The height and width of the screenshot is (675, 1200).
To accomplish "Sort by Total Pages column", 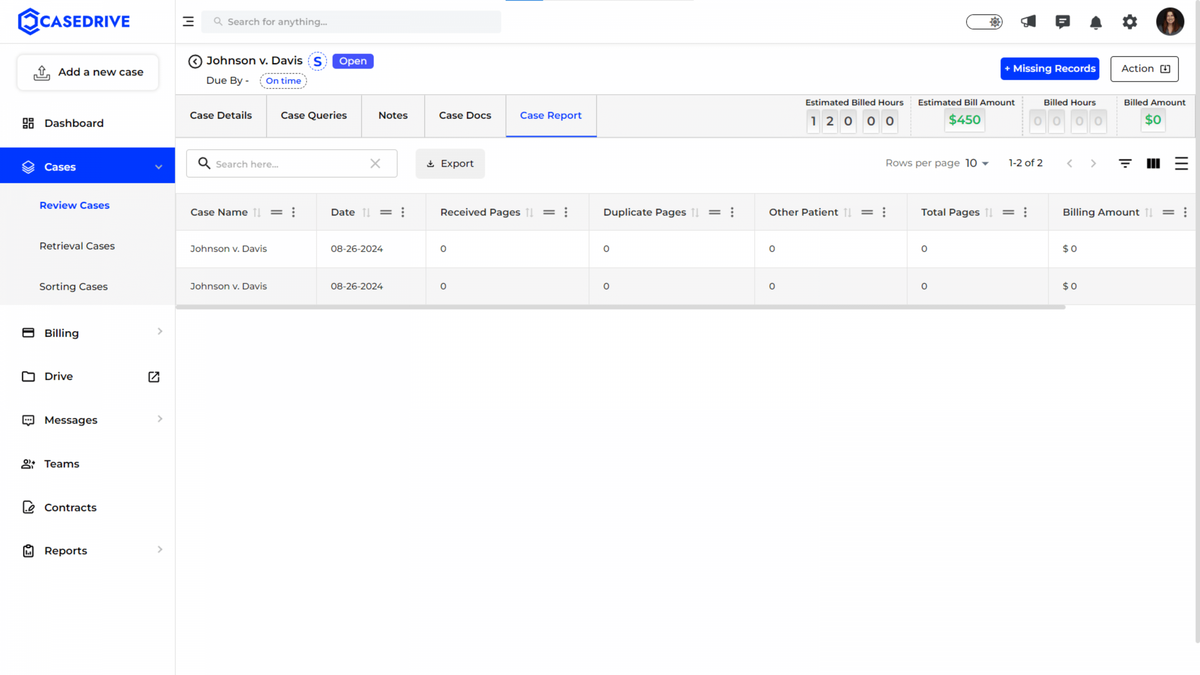I will (988, 212).
